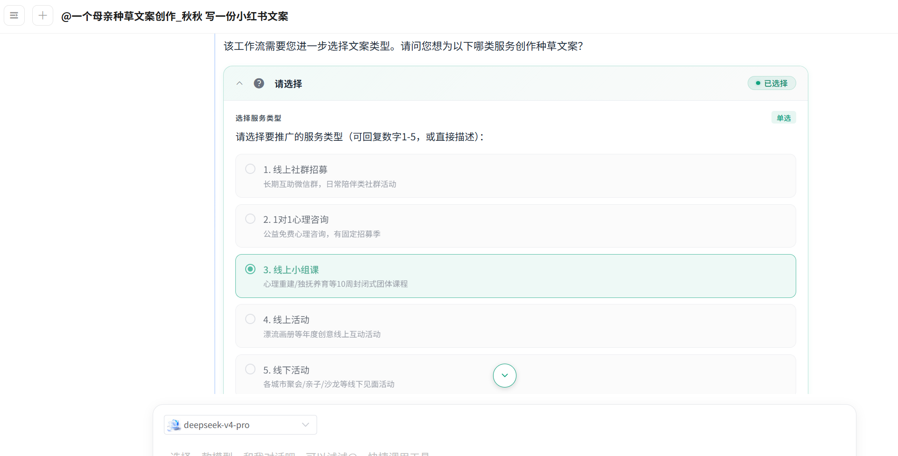
Task: Click the dropdown arrow beside deepseek-v4-pro
Action: coord(305,425)
